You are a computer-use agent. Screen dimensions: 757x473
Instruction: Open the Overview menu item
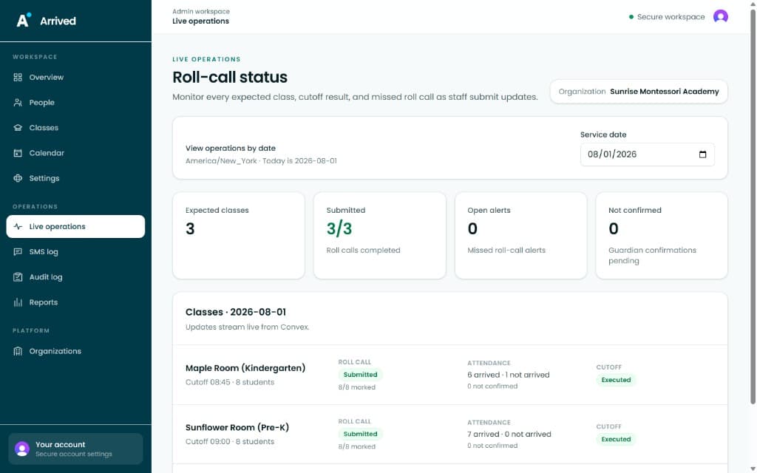coord(75,77)
